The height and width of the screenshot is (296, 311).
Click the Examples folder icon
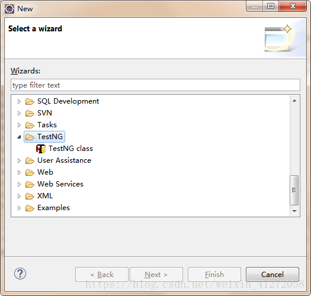(x=30, y=208)
